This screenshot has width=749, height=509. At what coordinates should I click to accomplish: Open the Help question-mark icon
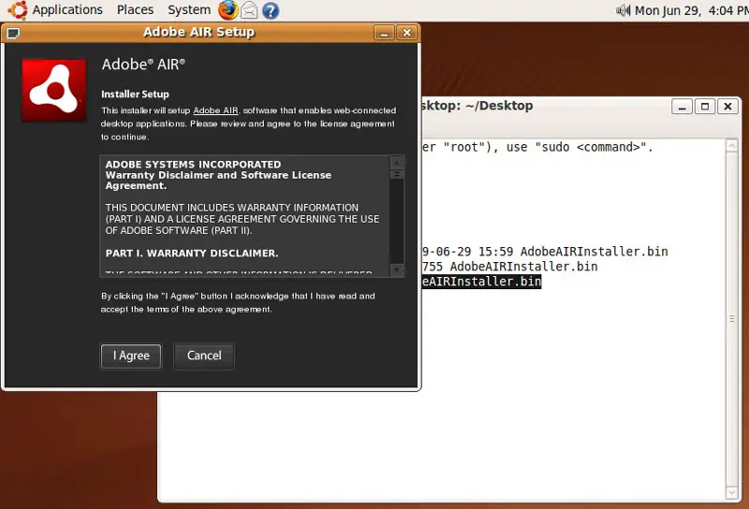click(x=271, y=10)
